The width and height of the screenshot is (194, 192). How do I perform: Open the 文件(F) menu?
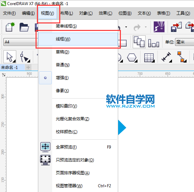coord(9,13)
